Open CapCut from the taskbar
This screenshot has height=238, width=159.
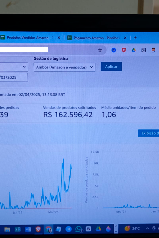coord(88,229)
